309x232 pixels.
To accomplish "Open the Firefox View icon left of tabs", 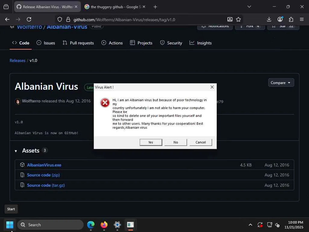I will (6, 7).
